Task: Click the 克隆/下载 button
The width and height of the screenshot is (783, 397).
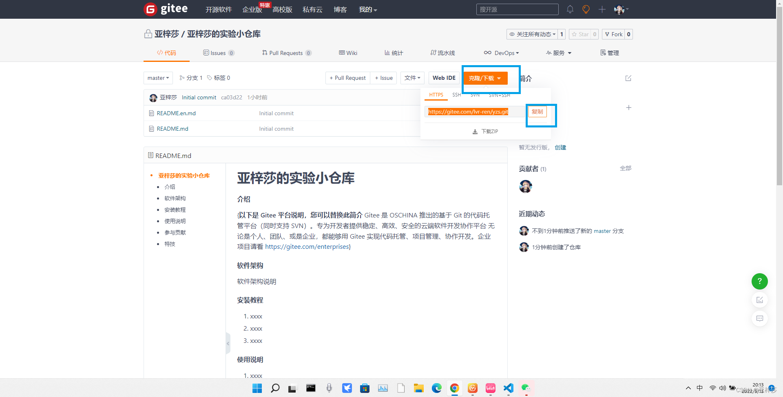Action: (x=485, y=78)
